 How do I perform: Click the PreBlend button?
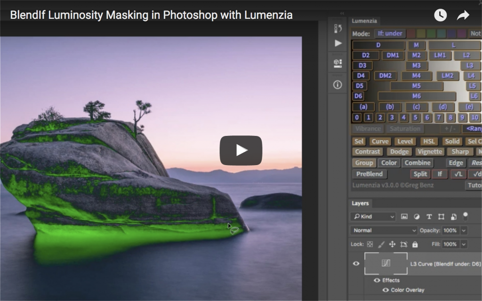pos(369,174)
